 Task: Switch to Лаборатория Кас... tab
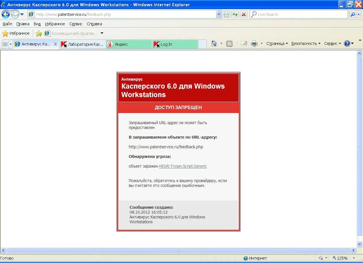click(x=83, y=44)
